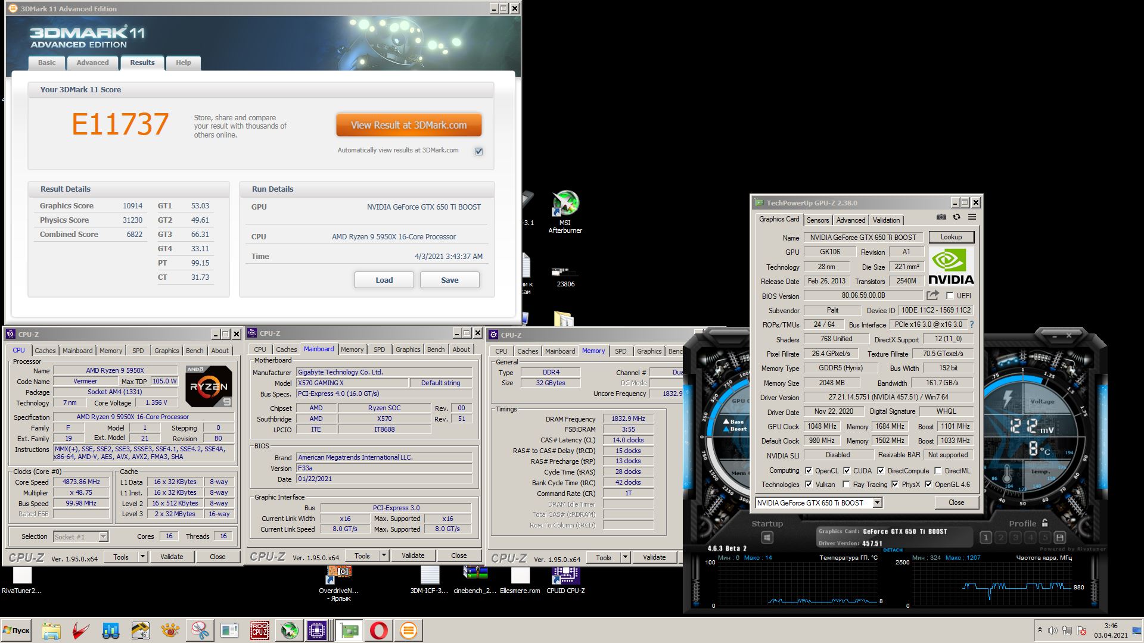Expand GPU selection dropdown in GPU-Z
Screen dimensions: 1144x643
[877, 502]
